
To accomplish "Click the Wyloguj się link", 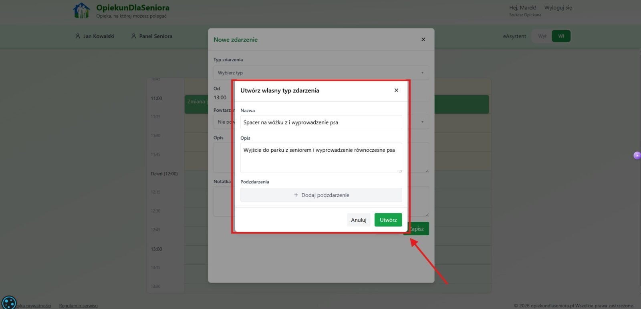I will (558, 8).
